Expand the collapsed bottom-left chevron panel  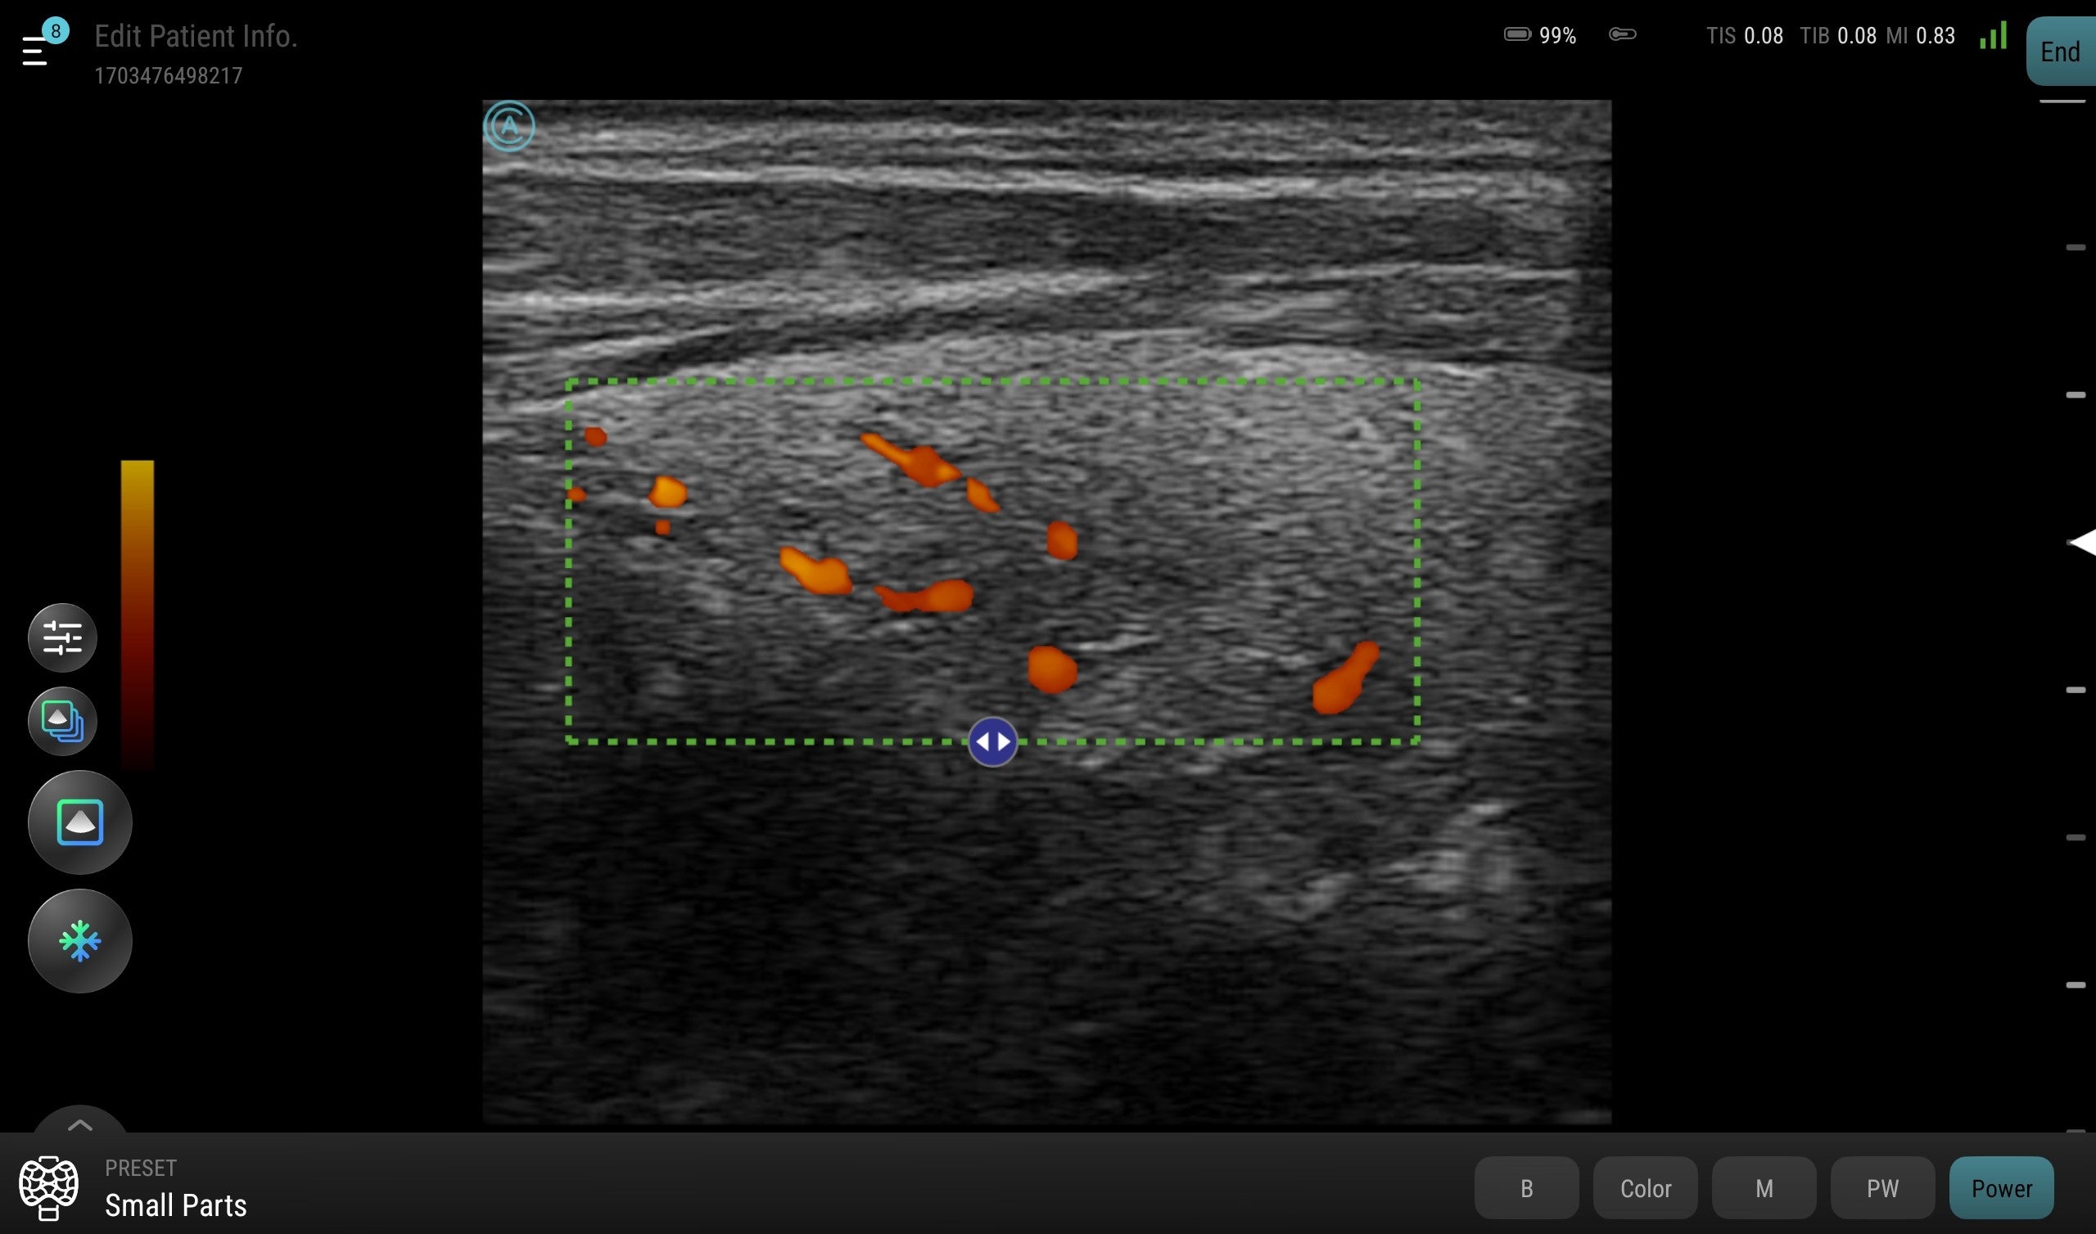tap(81, 1124)
